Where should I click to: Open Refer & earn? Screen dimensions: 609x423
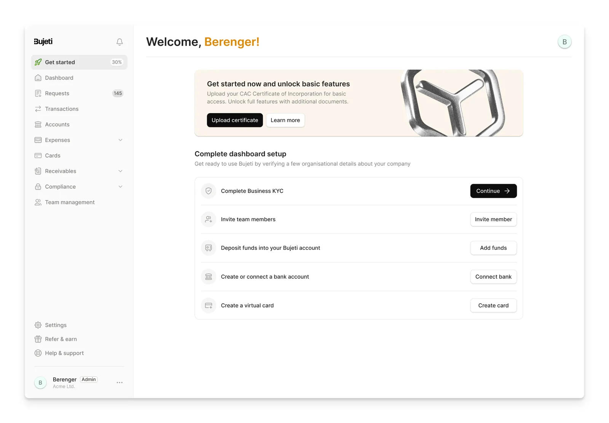click(79, 339)
